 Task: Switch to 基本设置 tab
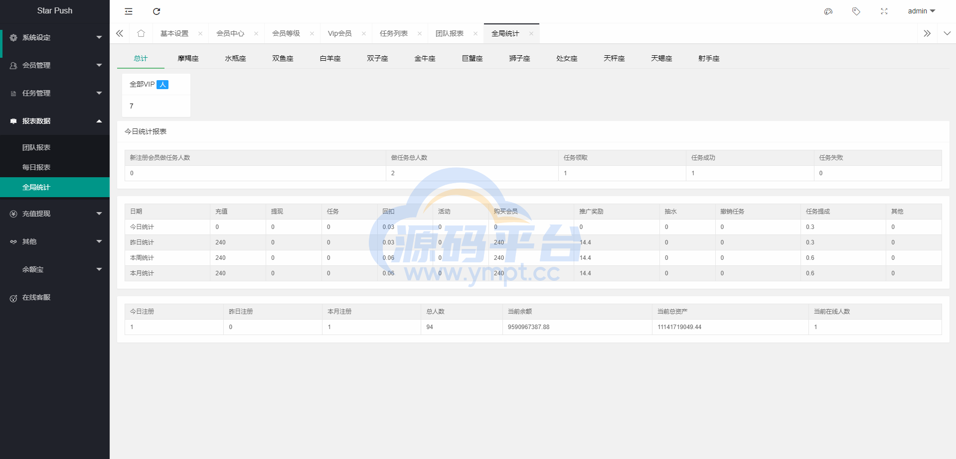tap(174, 33)
